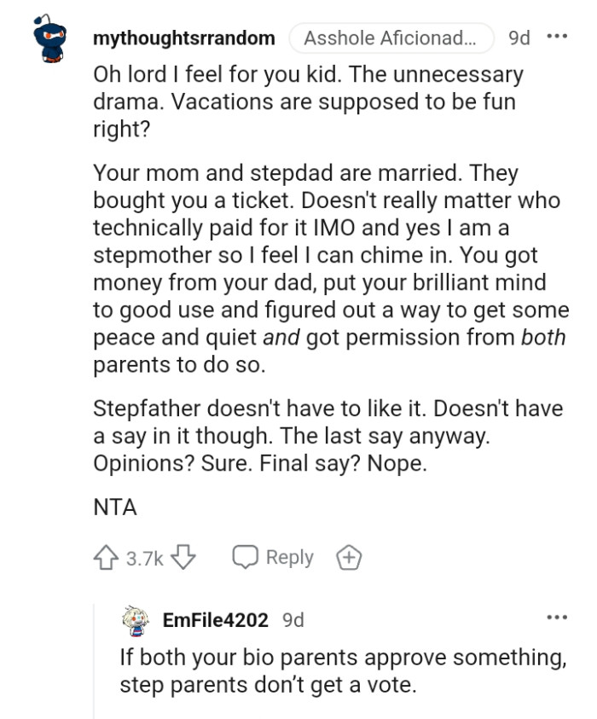597x719 pixels.
Task: Click the 9d timestamp on the top comment
Action: (x=518, y=38)
